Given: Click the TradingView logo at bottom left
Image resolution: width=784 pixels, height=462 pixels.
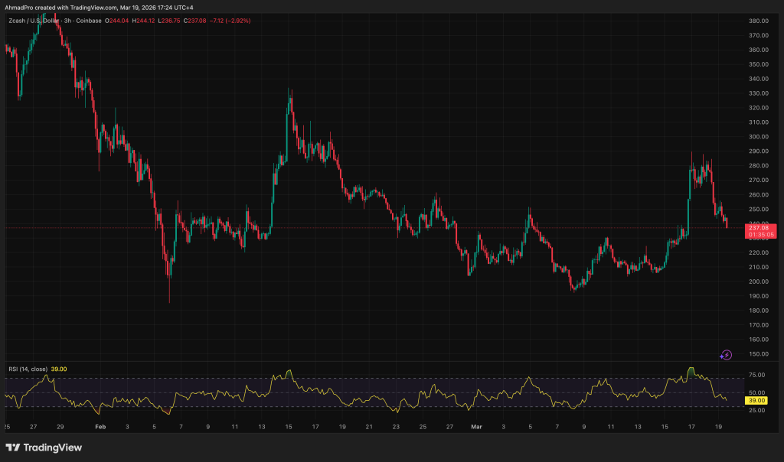Looking at the screenshot, I should [45, 447].
